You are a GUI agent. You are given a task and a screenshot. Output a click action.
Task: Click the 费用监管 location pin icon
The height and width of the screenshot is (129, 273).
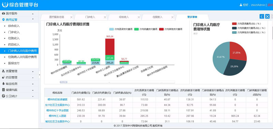click(x=3, y=20)
